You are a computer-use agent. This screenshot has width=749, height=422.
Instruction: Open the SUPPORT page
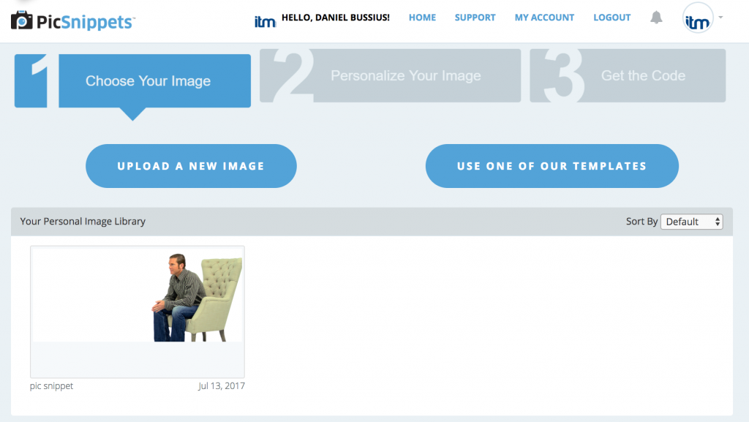(475, 17)
